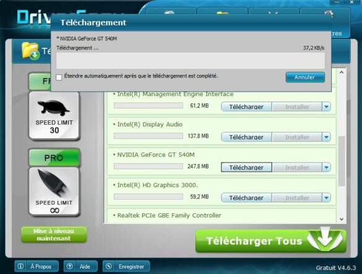362x274 pixels.
Task: Click Installer for Intel Management Engine Interface
Action: coord(297,107)
